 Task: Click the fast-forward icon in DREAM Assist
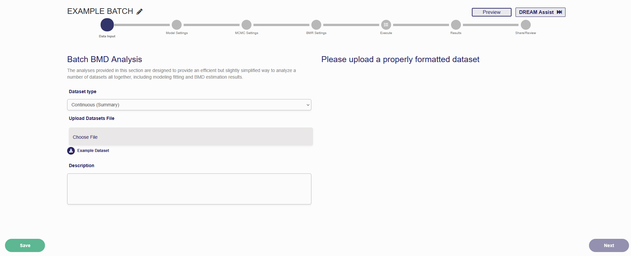tap(560, 12)
